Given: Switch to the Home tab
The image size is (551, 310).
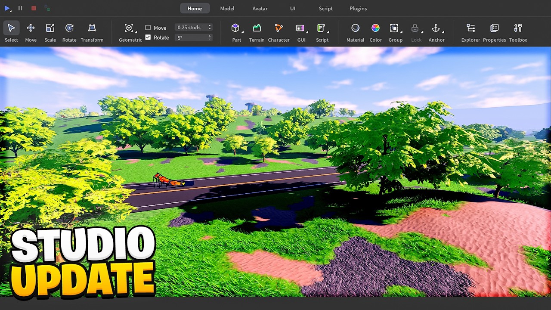Looking at the screenshot, I should pos(195,8).
